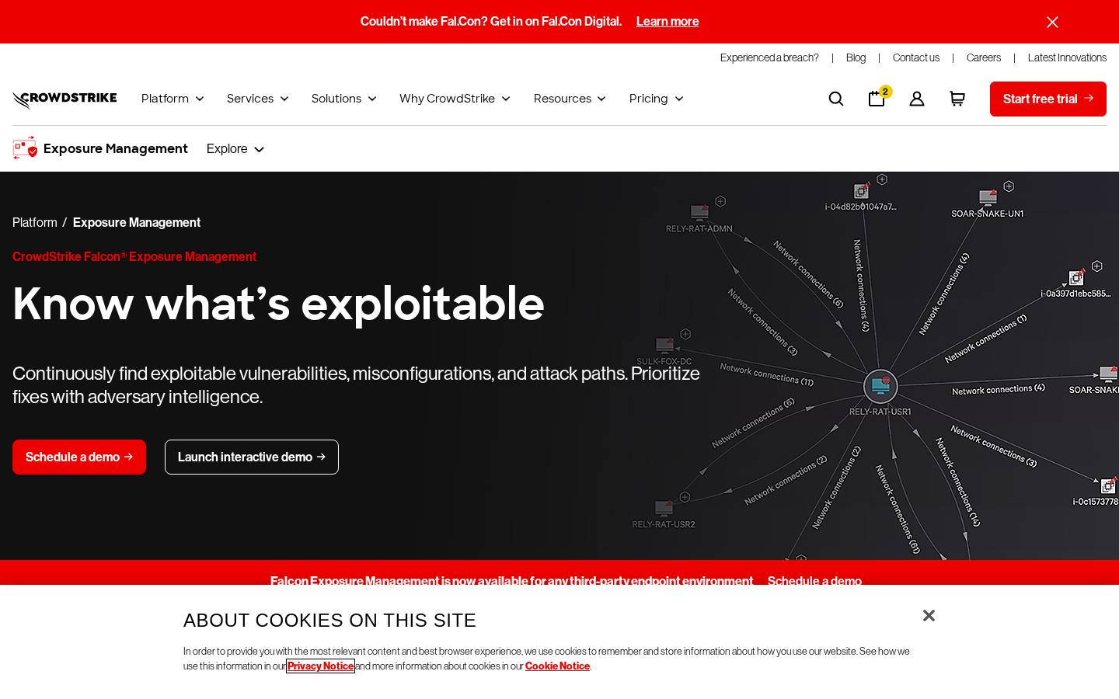
Task: Click Schedule a demo in the red strip
Action: click(x=814, y=580)
